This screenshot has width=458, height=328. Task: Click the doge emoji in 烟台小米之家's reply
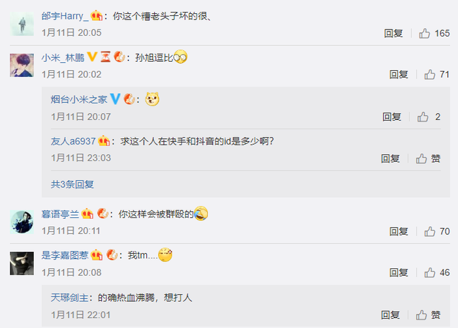point(152,99)
